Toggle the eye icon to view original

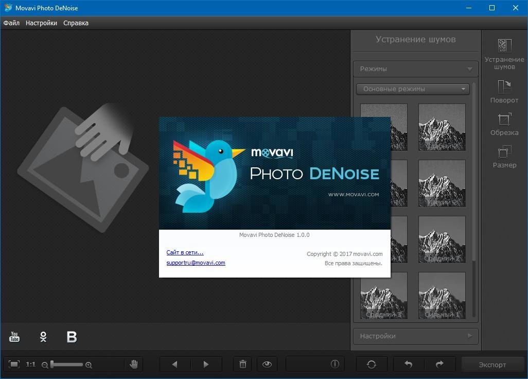(x=267, y=364)
